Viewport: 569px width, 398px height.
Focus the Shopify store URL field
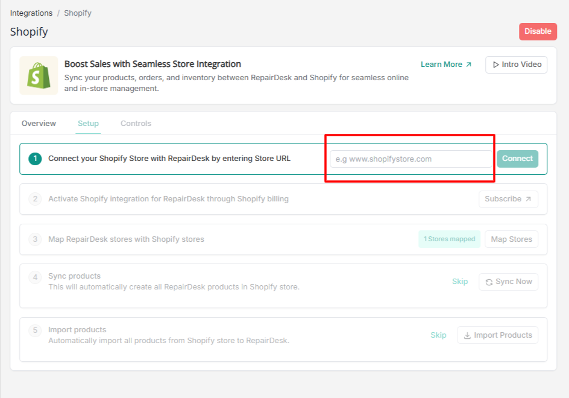[411, 159]
